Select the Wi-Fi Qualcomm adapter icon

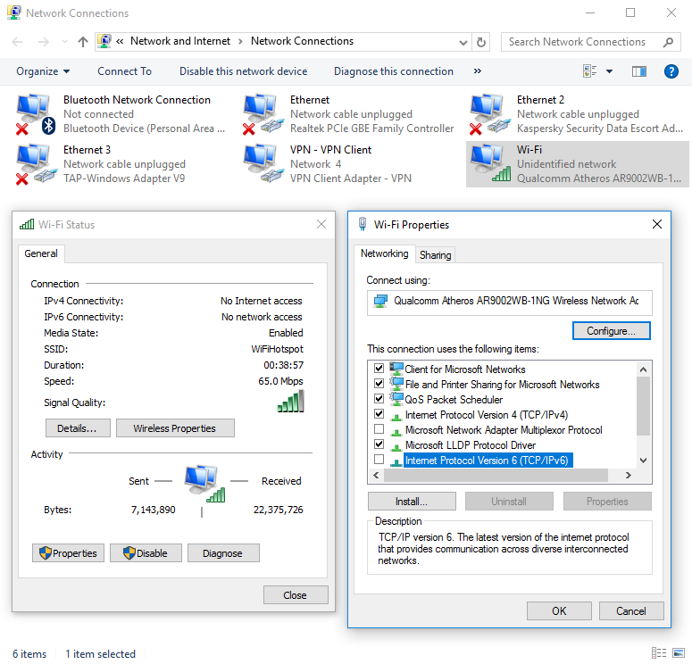click(x=490, y=163)
